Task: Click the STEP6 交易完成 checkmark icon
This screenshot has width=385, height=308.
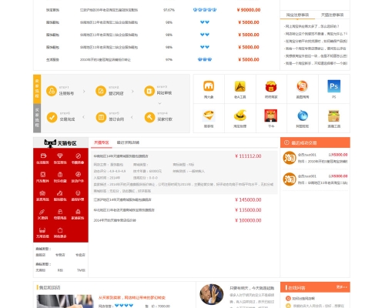Action: point(52,117)
